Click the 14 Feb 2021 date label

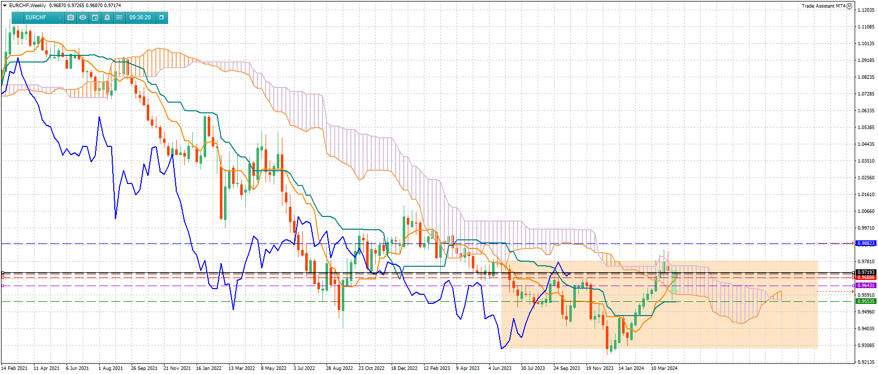[x=14, y=368]
